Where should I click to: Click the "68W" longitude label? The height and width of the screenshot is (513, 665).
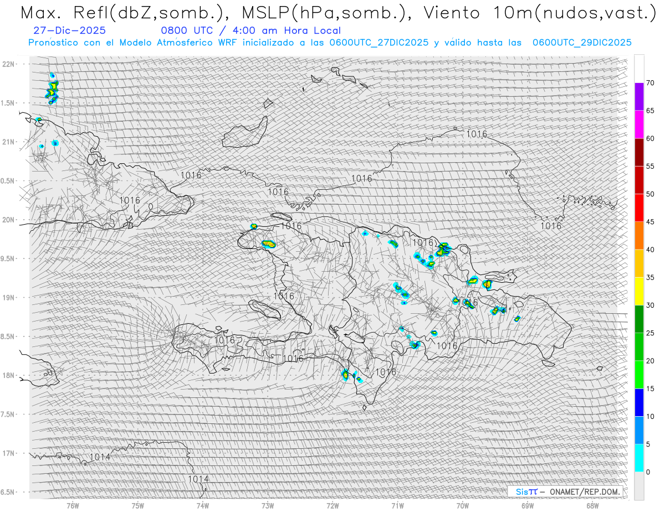(x=592, y=506)
